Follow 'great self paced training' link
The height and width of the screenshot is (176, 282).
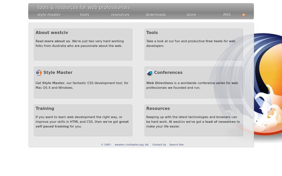tap(82, 124)
